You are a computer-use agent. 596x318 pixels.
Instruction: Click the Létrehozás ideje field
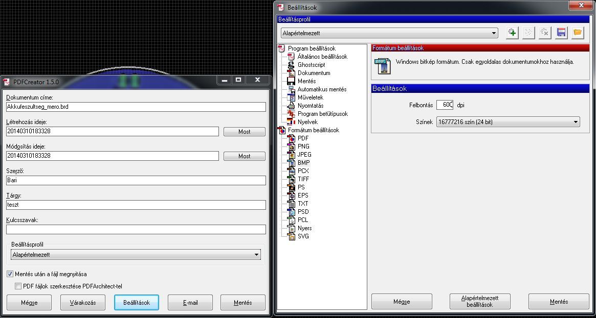(113, 132)
